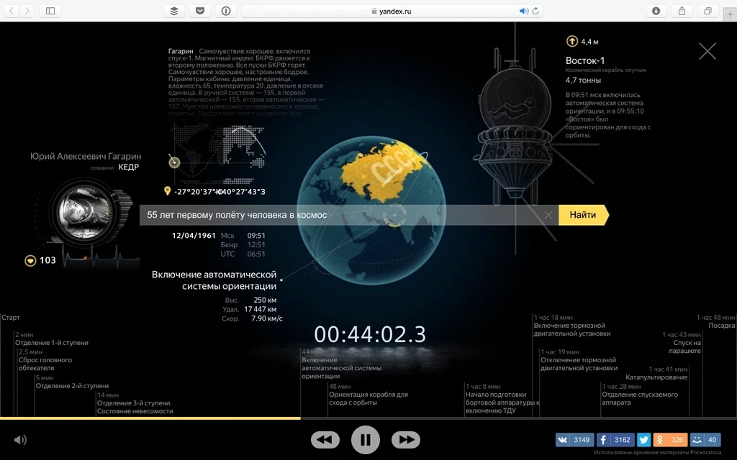737x460 pixels.
Task: Jump to Спуск на парашюте marker
Action: click(x=682, y=343)
